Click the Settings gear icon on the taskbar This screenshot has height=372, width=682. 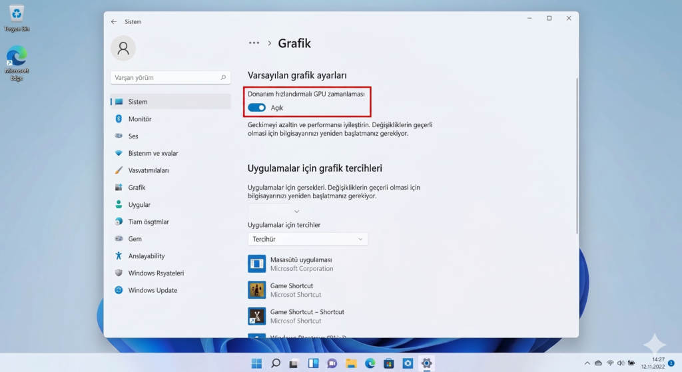pyautogui.click(x=427, y=363)
